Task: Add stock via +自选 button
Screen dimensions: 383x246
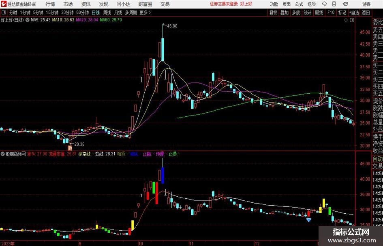Action: click(x=354, y=13)
